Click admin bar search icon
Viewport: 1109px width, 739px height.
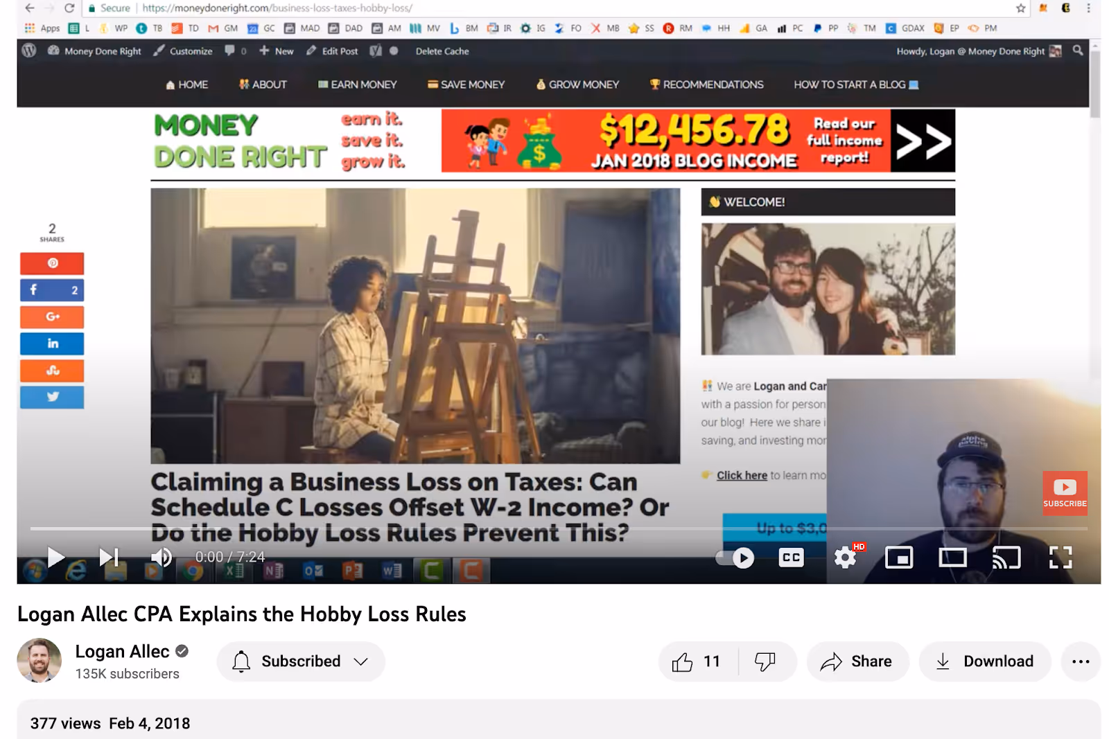[x=1077, y=51]
